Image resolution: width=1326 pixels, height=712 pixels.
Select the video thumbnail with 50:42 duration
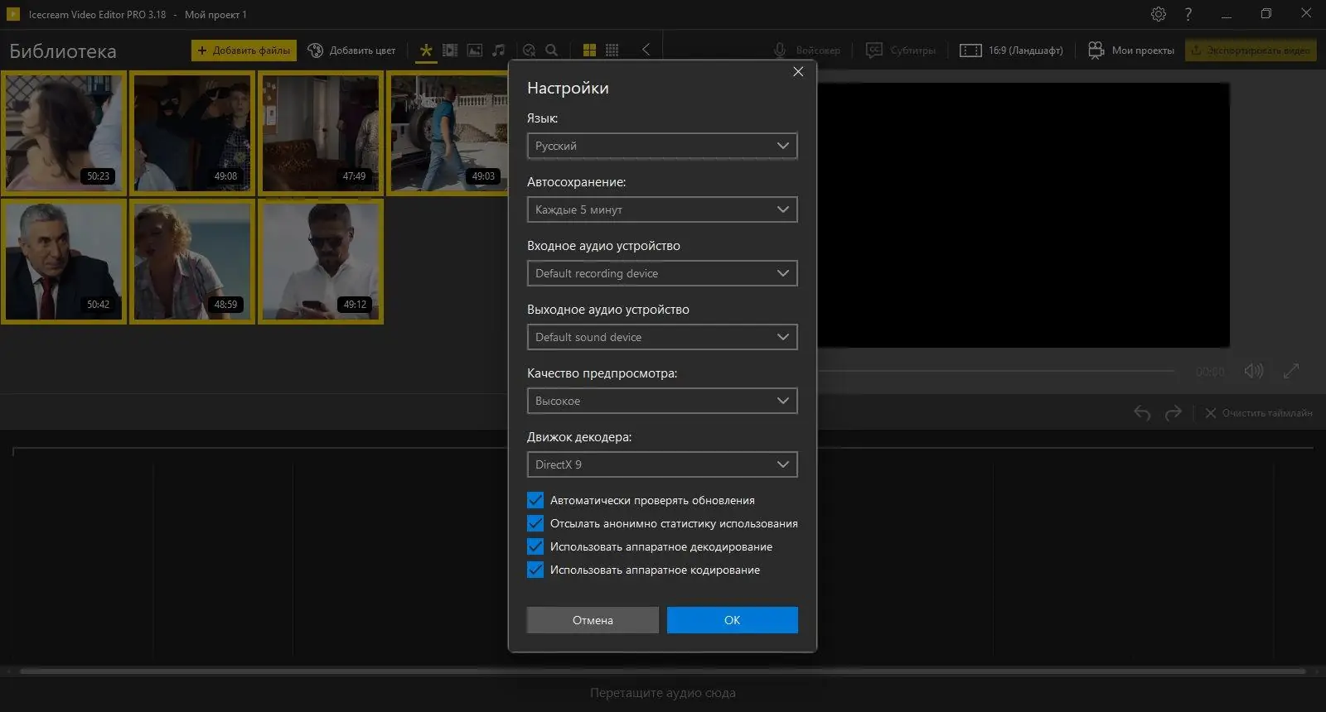pos(64,261)
